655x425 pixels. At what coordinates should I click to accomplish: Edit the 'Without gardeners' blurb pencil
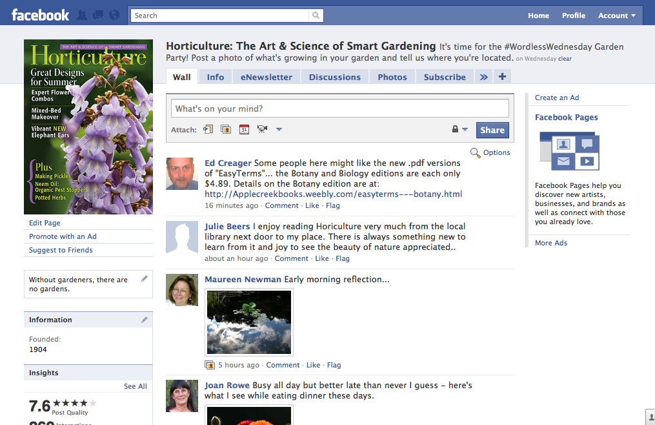point(145,278)
